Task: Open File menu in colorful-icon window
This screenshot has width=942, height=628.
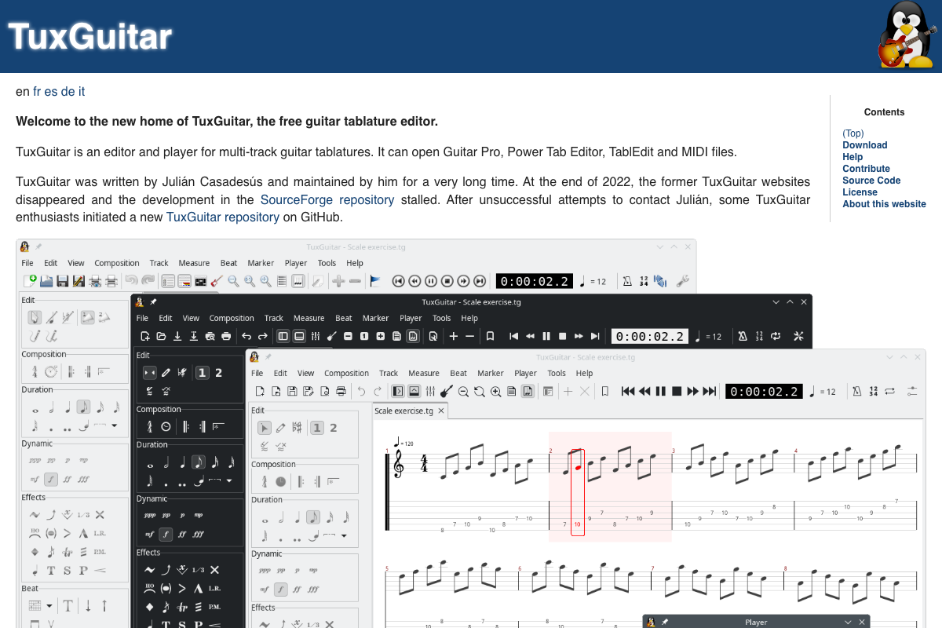Action: tap(27, 263)
